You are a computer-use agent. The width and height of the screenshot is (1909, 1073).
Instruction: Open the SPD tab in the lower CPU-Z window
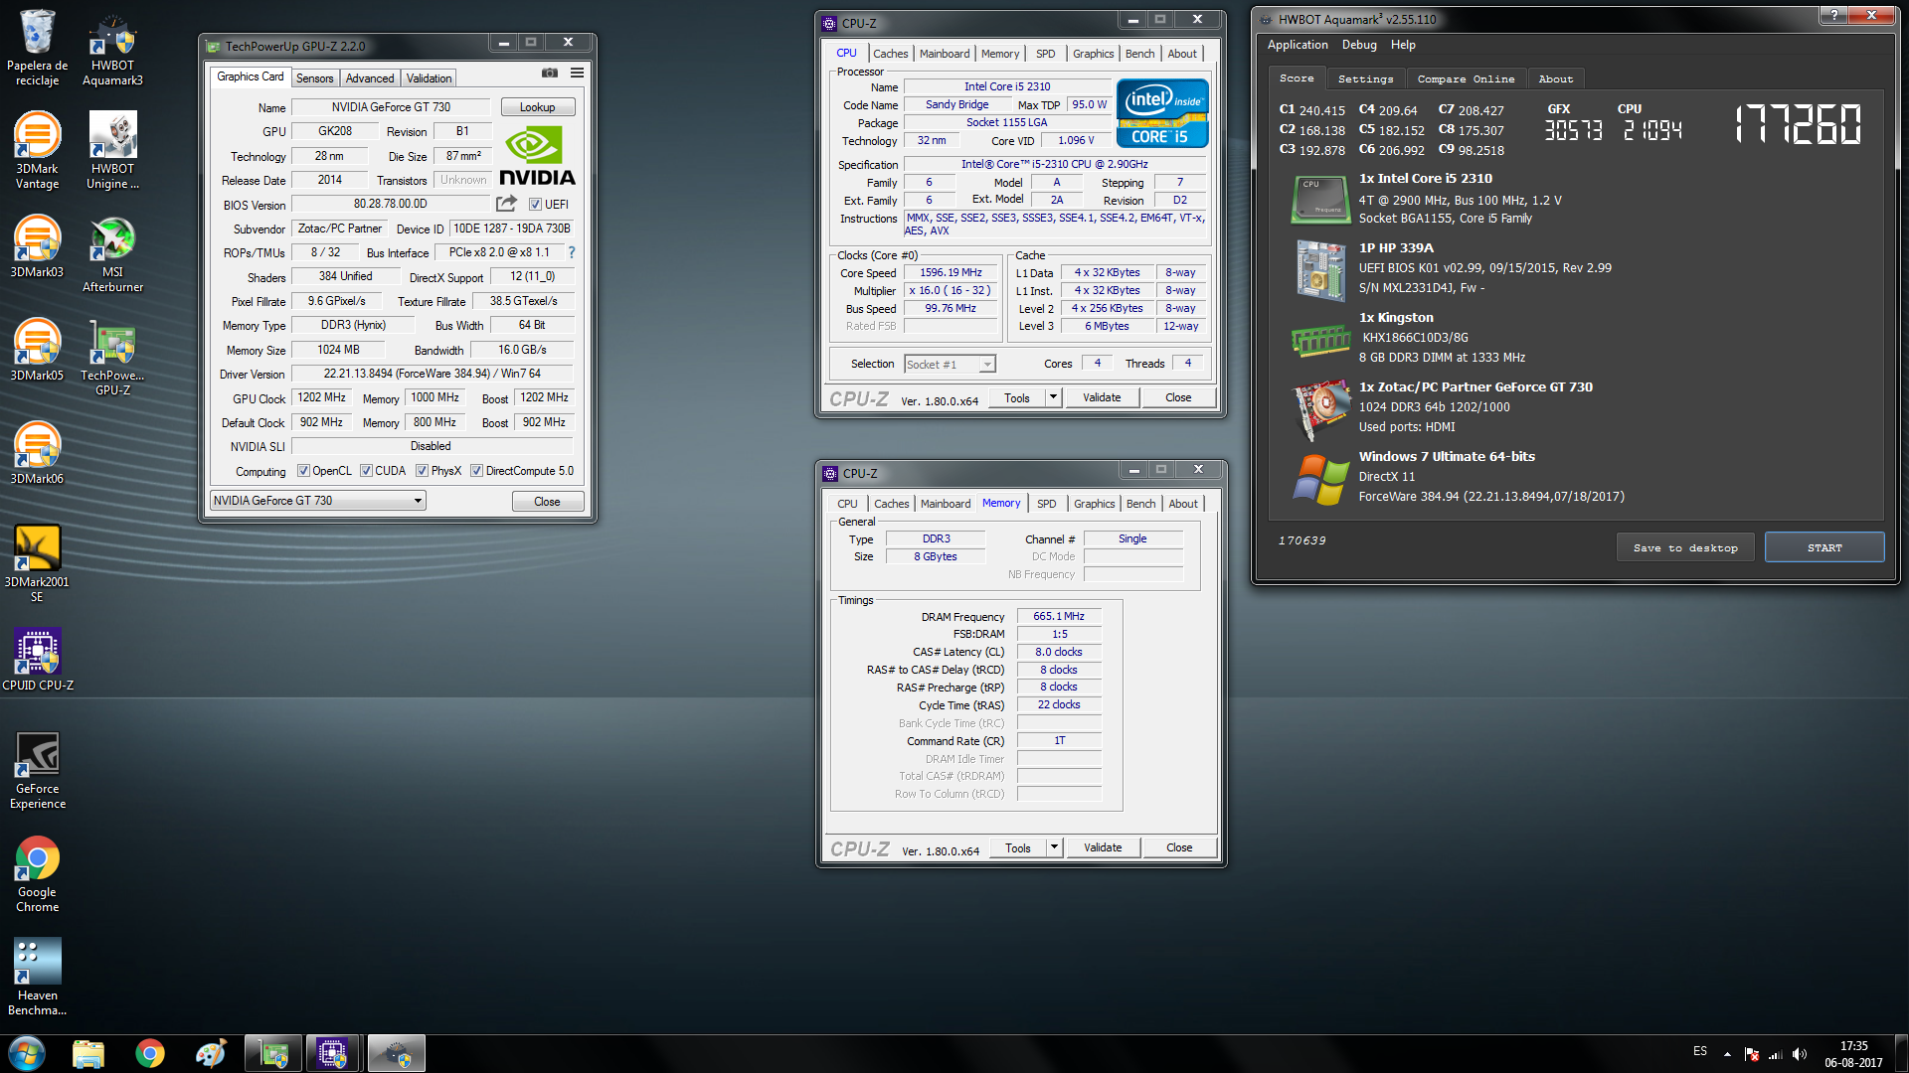1047,504
